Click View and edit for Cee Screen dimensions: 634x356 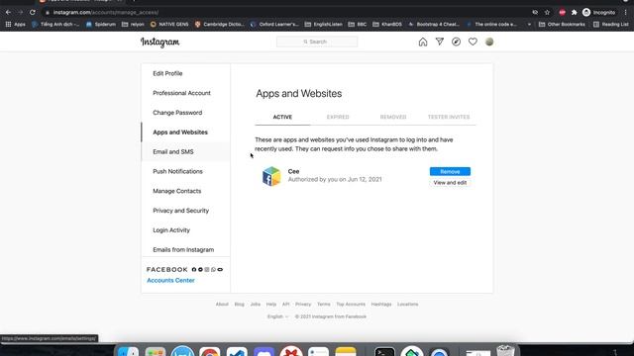point(450,183)
